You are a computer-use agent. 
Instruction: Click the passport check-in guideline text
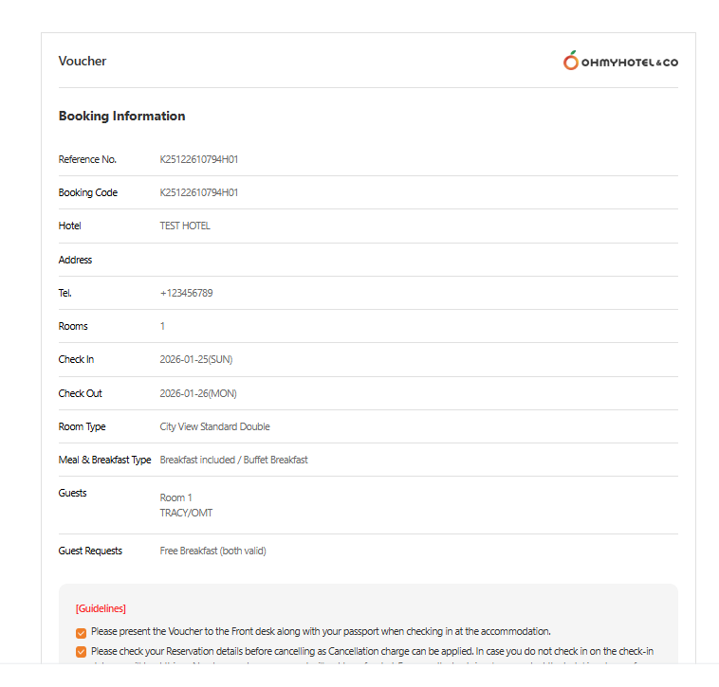pyautogui.click(x=321, y=631)
